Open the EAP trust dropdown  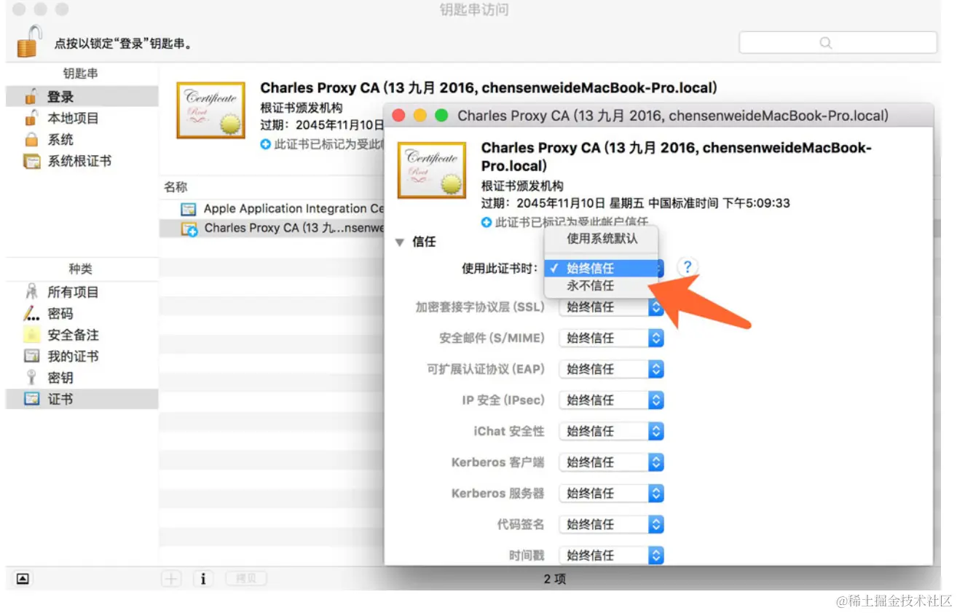612,369
